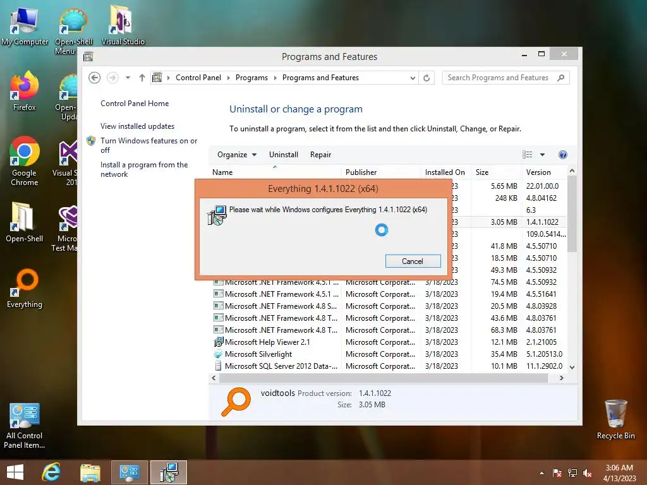Click the vertical scrollbar down arrow

[x=572, y=367]
